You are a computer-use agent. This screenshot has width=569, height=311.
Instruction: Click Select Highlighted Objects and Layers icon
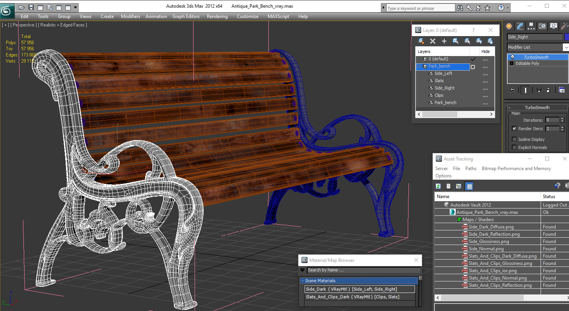pyautogui.click(x=456, y=41)
